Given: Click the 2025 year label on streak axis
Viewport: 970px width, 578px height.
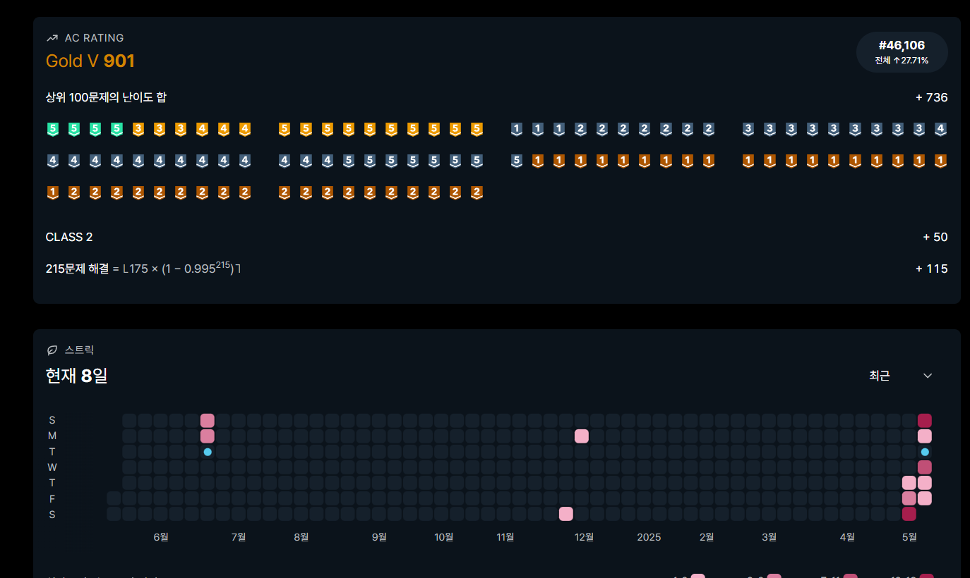Looking at the screenshot, I should pyautogui.click(x=649, y=537).
